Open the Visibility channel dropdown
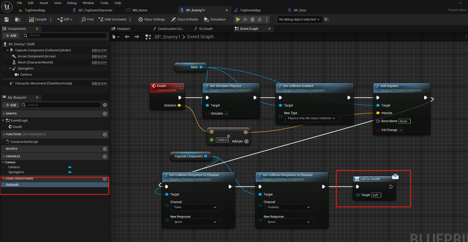The height and width of the screenshot is (242, 468). (x=289, y=207)
